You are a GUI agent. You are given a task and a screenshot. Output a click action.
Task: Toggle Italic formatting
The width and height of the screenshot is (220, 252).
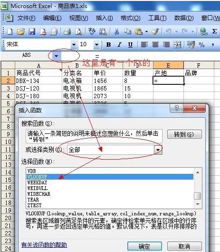(119, 44)
